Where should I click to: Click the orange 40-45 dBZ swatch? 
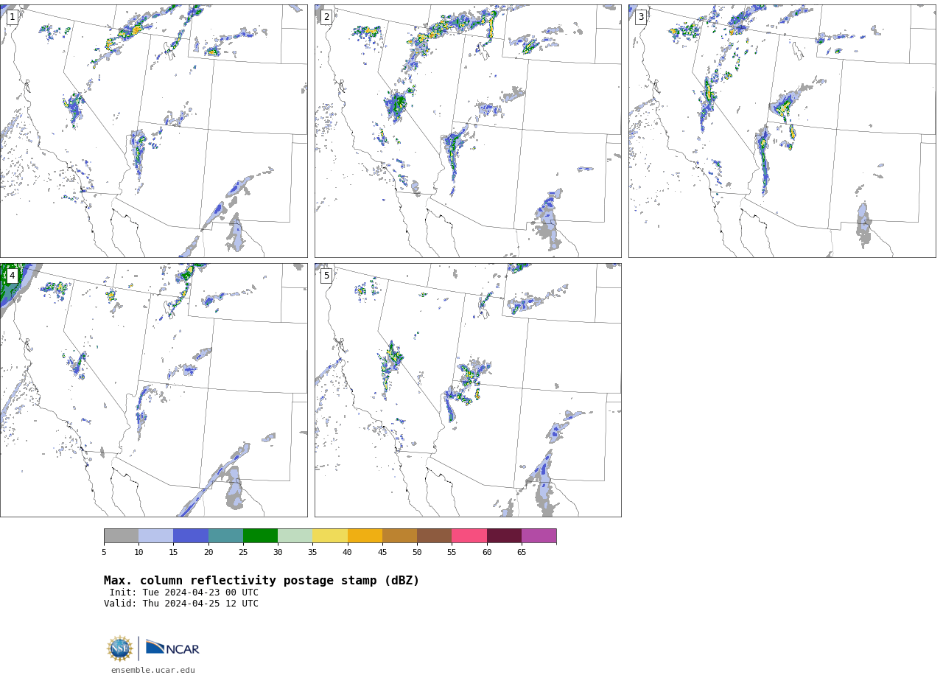point(365,536)
